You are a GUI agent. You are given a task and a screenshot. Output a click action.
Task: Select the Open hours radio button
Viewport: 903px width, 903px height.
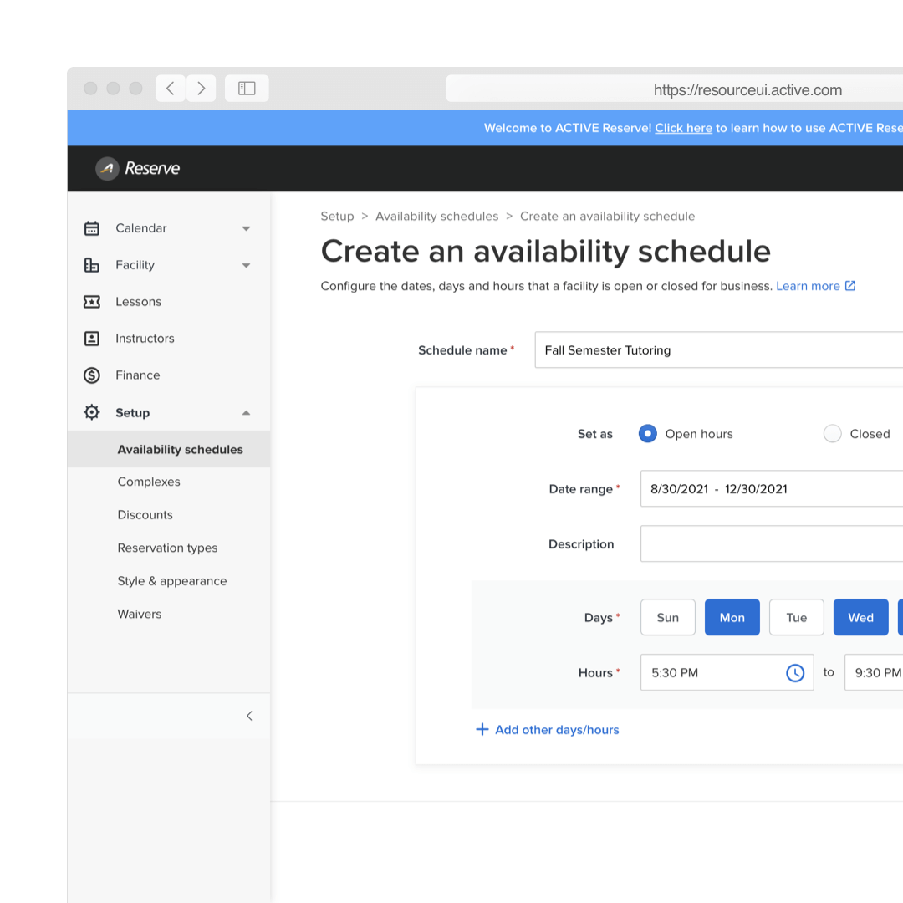(x=648, y=434)
